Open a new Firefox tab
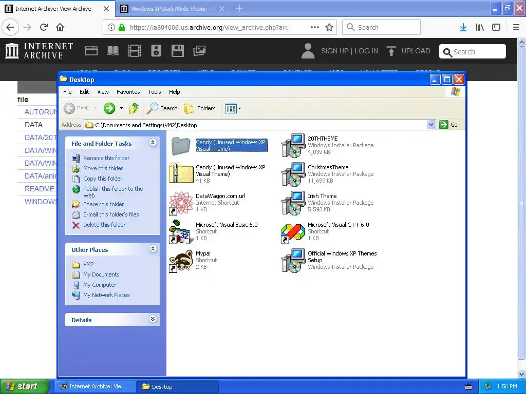The image size is (526, 394). tap(239, 8)
